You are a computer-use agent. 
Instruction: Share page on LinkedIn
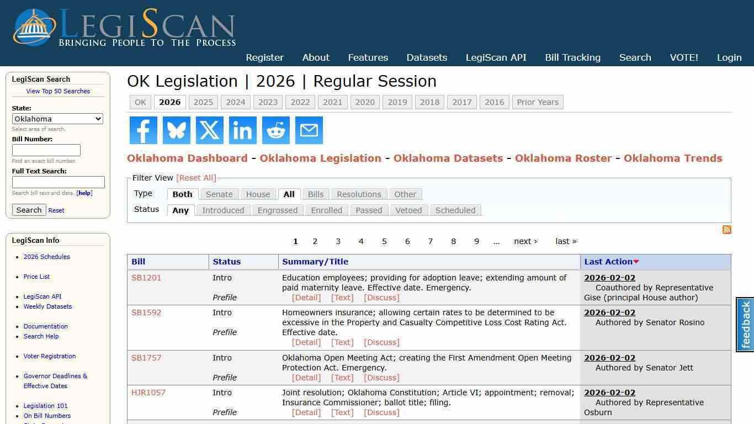pos(242,130)
